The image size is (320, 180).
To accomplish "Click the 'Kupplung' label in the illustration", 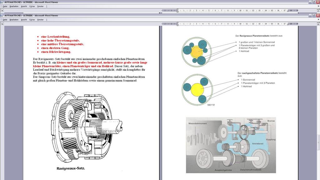I will pos(271,140).
